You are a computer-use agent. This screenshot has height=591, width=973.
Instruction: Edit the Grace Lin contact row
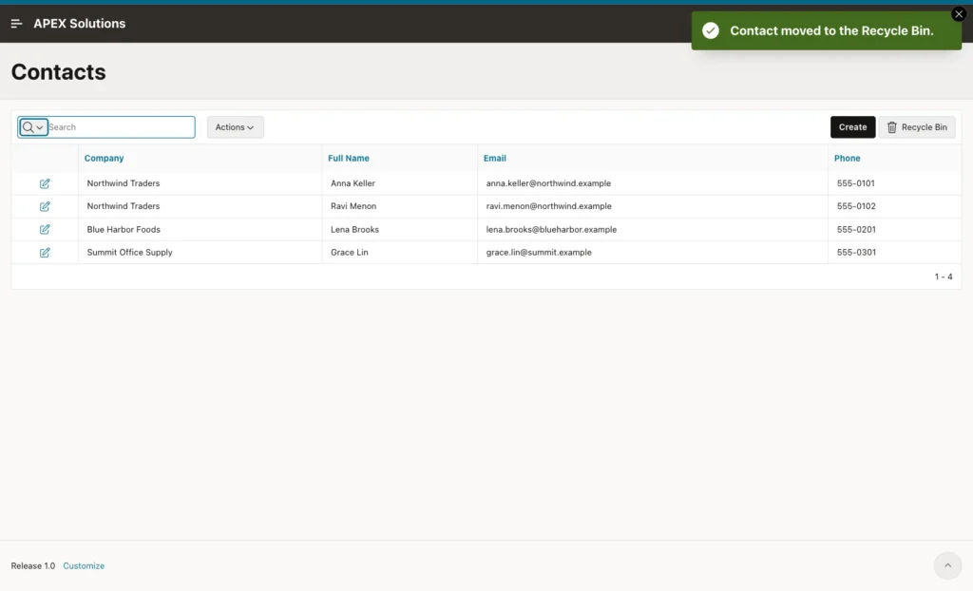(45, 253)
